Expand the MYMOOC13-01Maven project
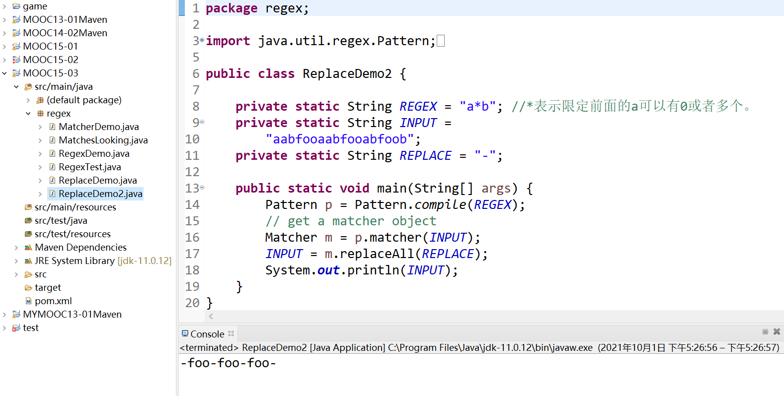The width and height of the screenshot is (784, 396). (x=4, y=315)
